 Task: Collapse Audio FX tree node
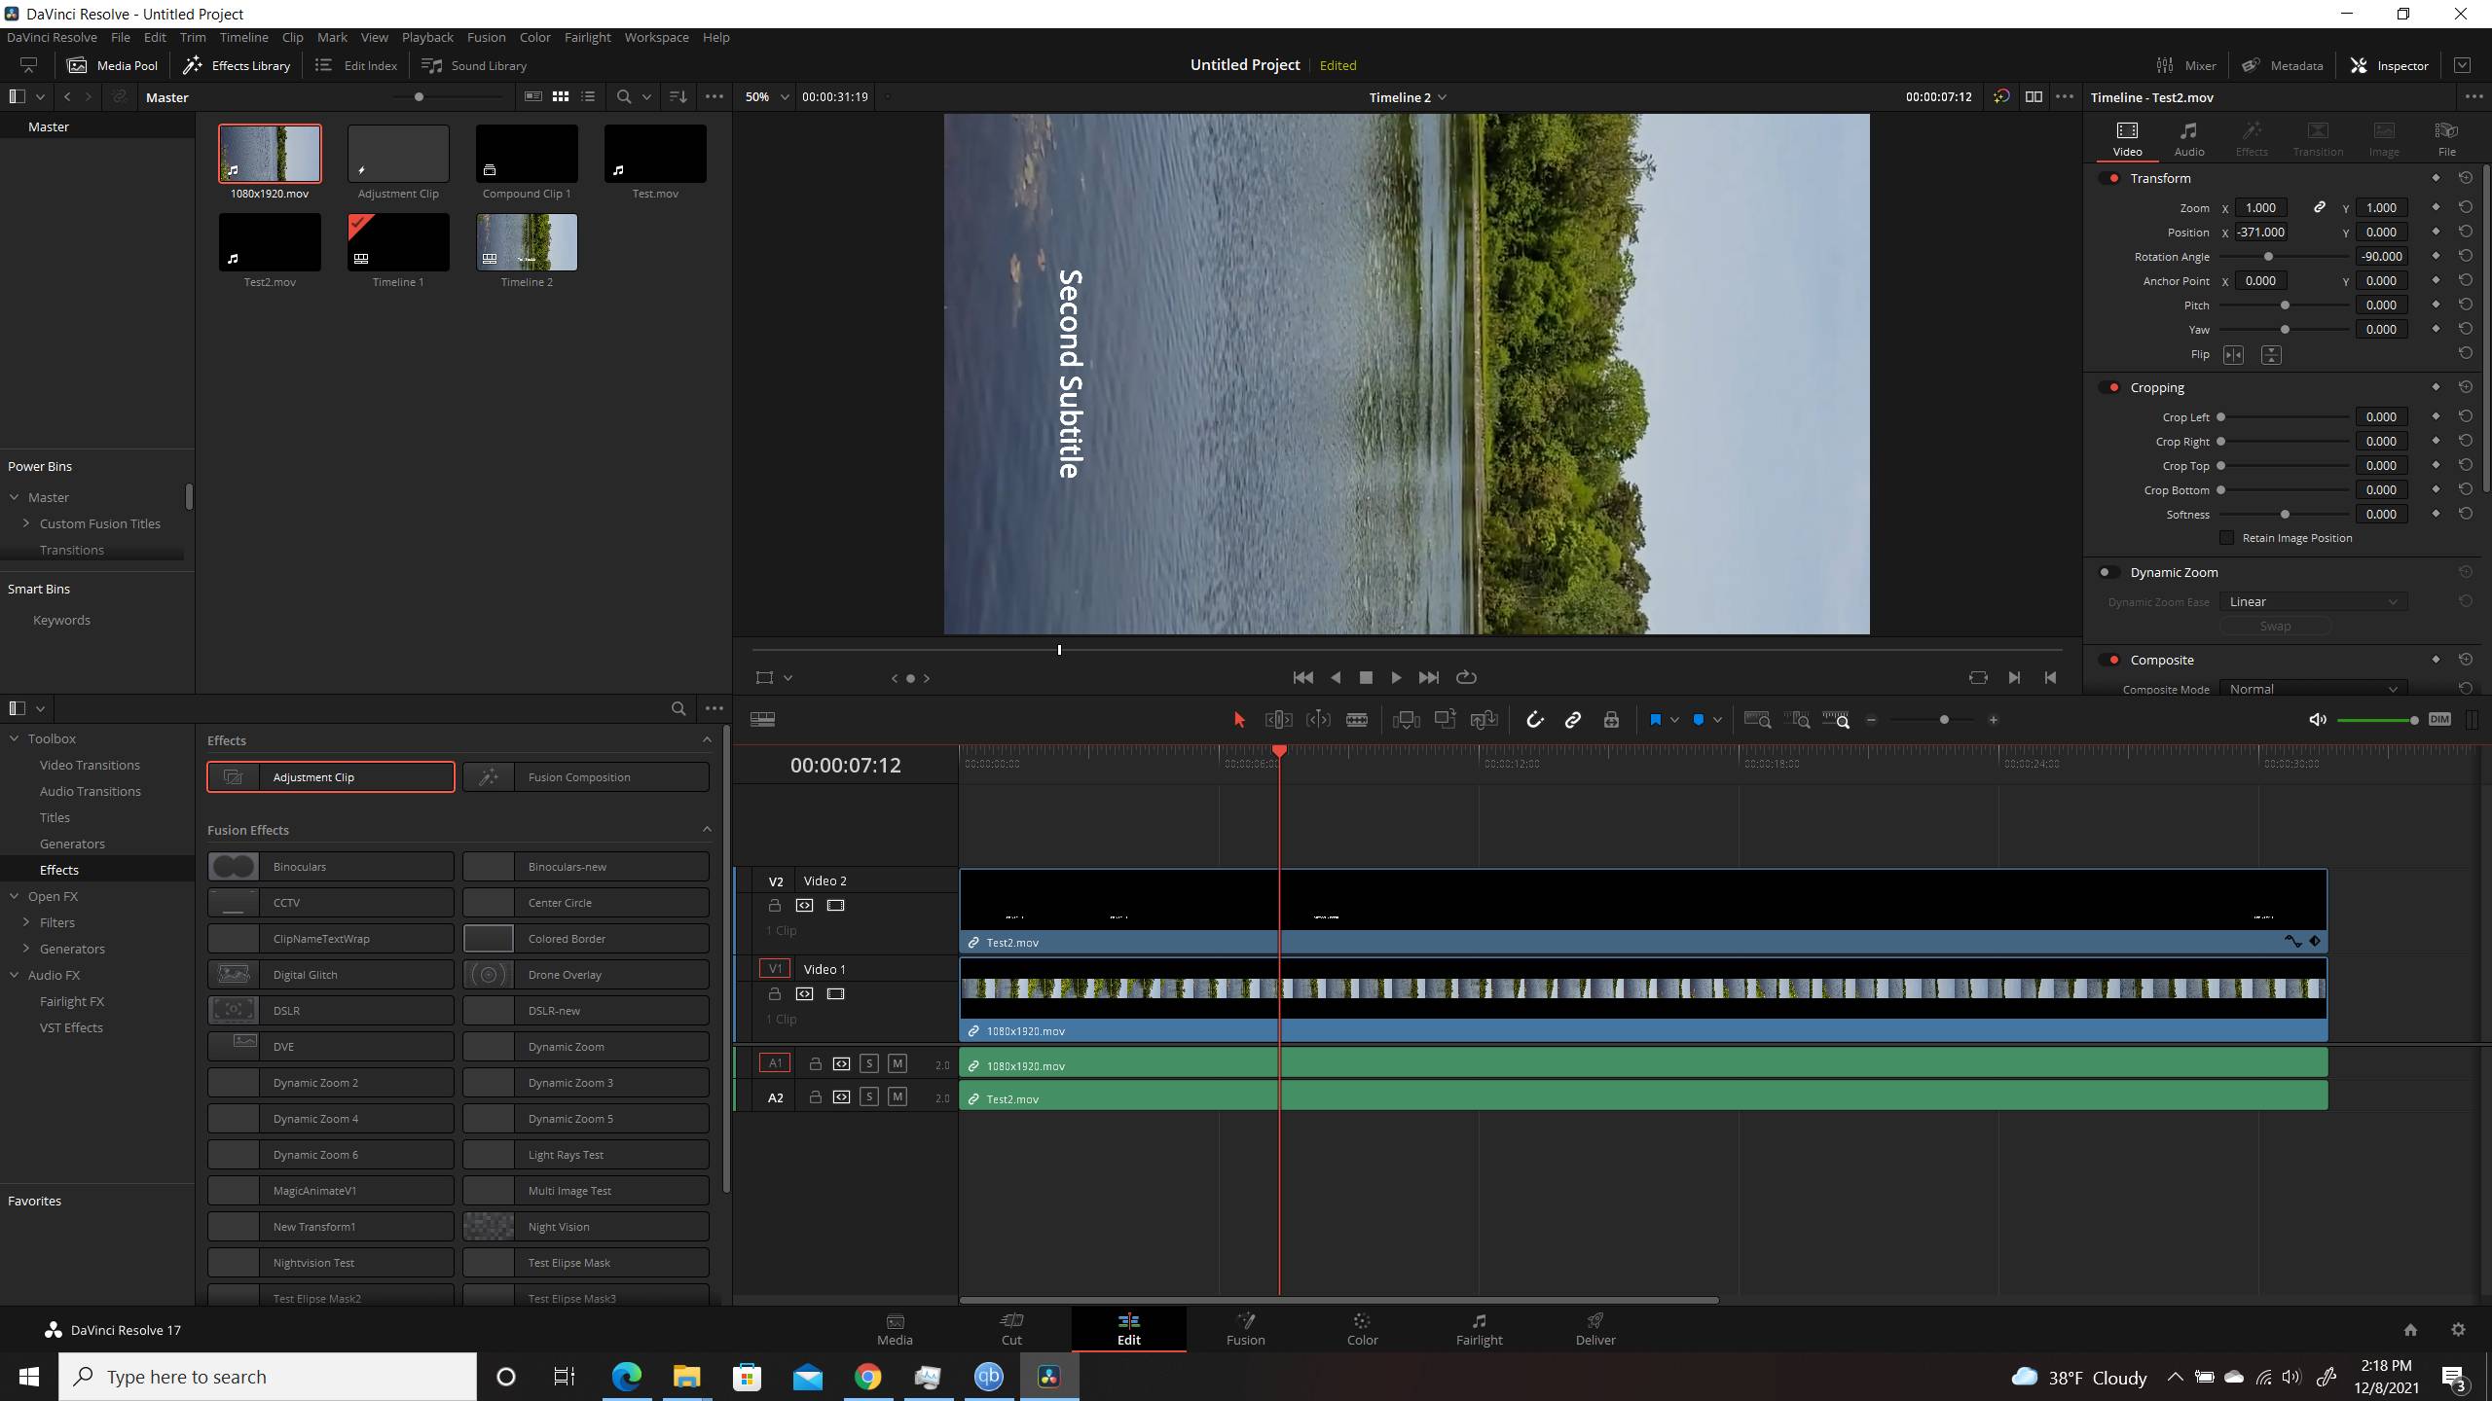(15, 975)
